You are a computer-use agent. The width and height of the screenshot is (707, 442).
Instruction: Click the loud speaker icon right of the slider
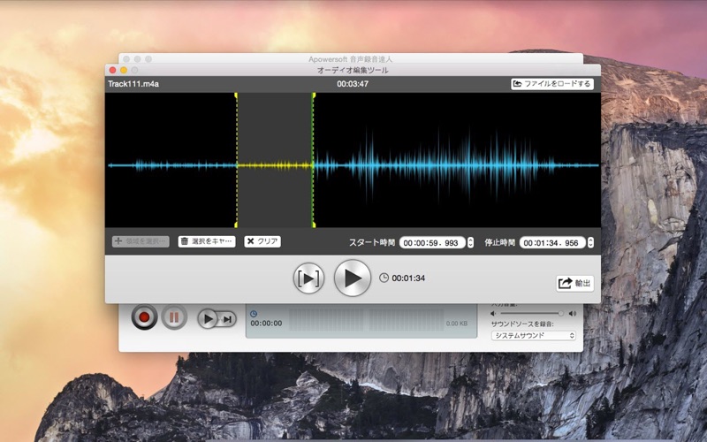click(572, 314)
